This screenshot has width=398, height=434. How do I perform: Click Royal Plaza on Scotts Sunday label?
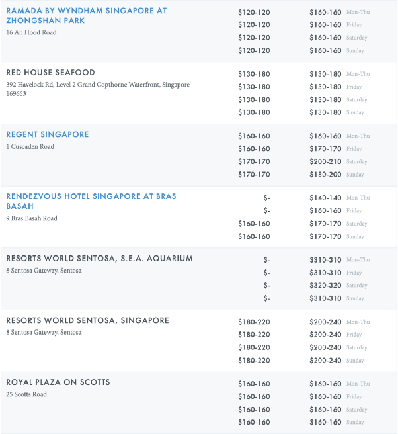(x=355, y=422)
